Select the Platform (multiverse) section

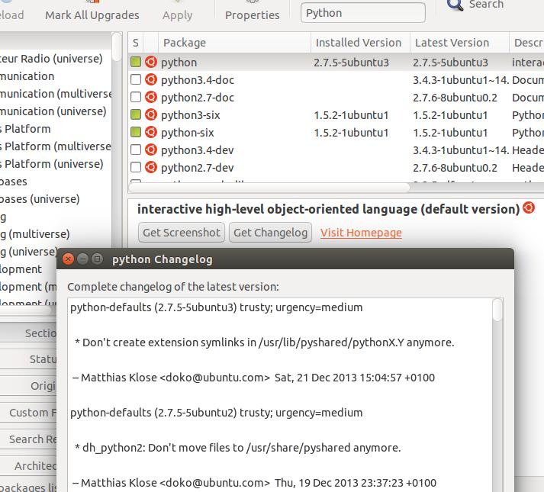click(56, 146)
